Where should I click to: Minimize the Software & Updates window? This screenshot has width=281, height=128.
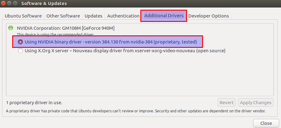[9, 3]
